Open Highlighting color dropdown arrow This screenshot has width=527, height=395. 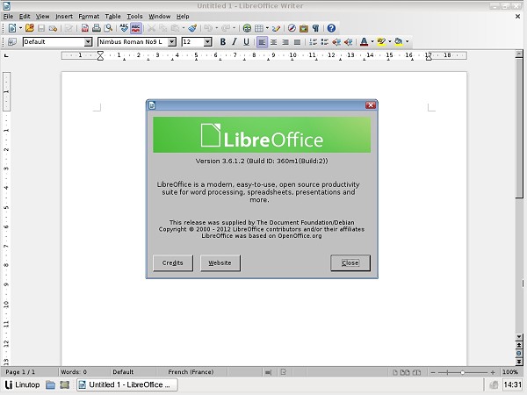point(389,41)
